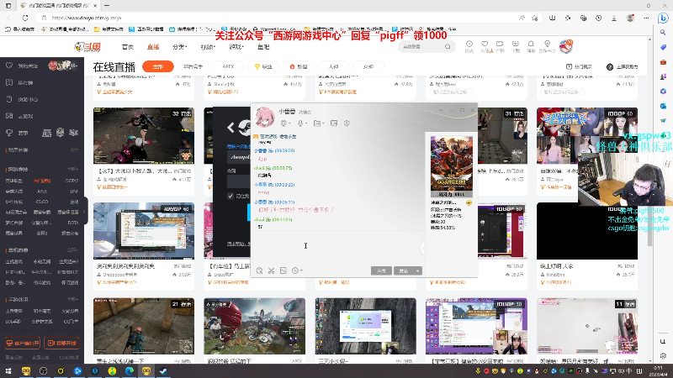Click the screen share icon in chat toolbar
The height and width of the screenshot is (378, 673).
coord(334,123)
